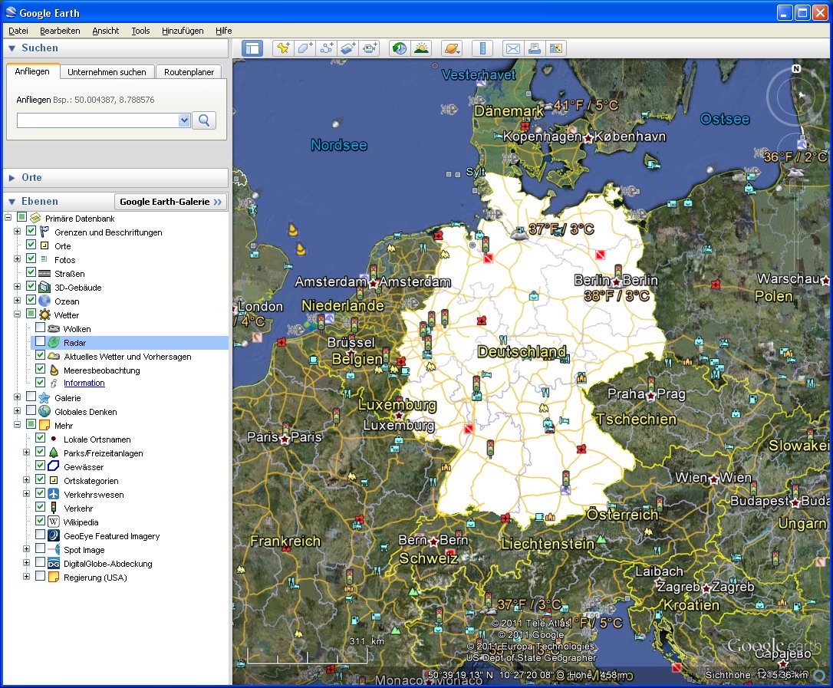Uncheck the Fotos layer checkbox

[x=31, y=258]
